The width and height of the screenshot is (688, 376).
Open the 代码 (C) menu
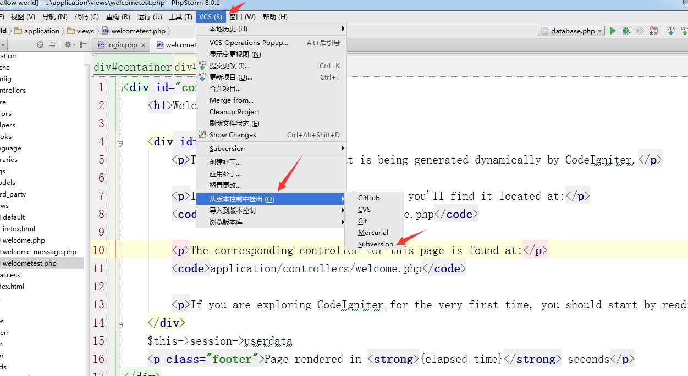[x=87, y=17]
